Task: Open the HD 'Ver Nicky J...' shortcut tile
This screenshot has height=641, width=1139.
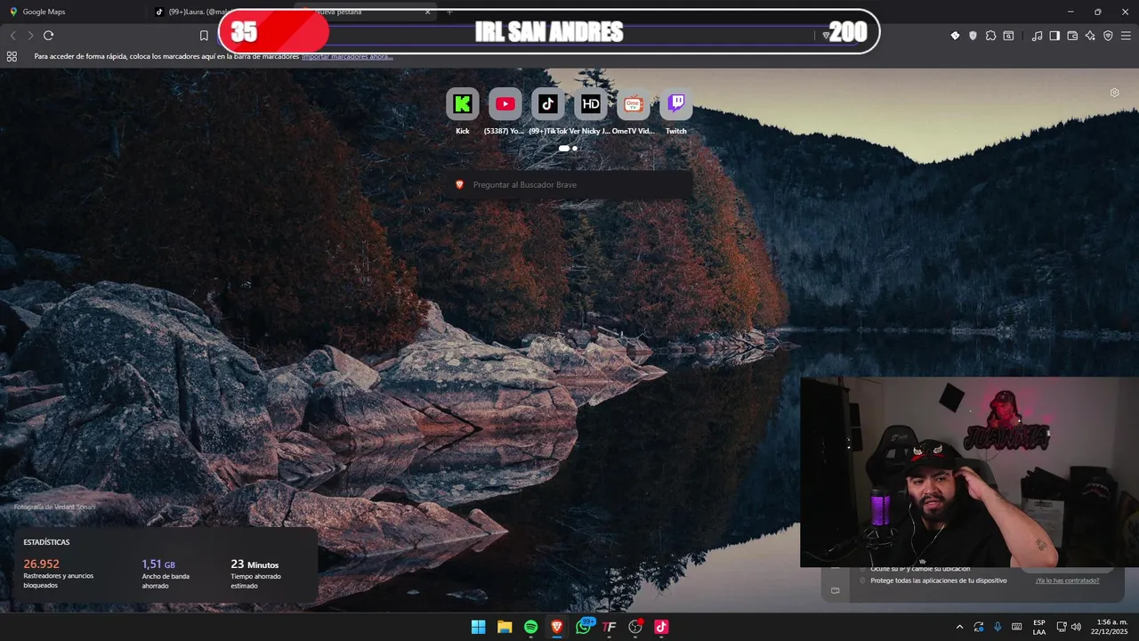Action: [591, 104]
